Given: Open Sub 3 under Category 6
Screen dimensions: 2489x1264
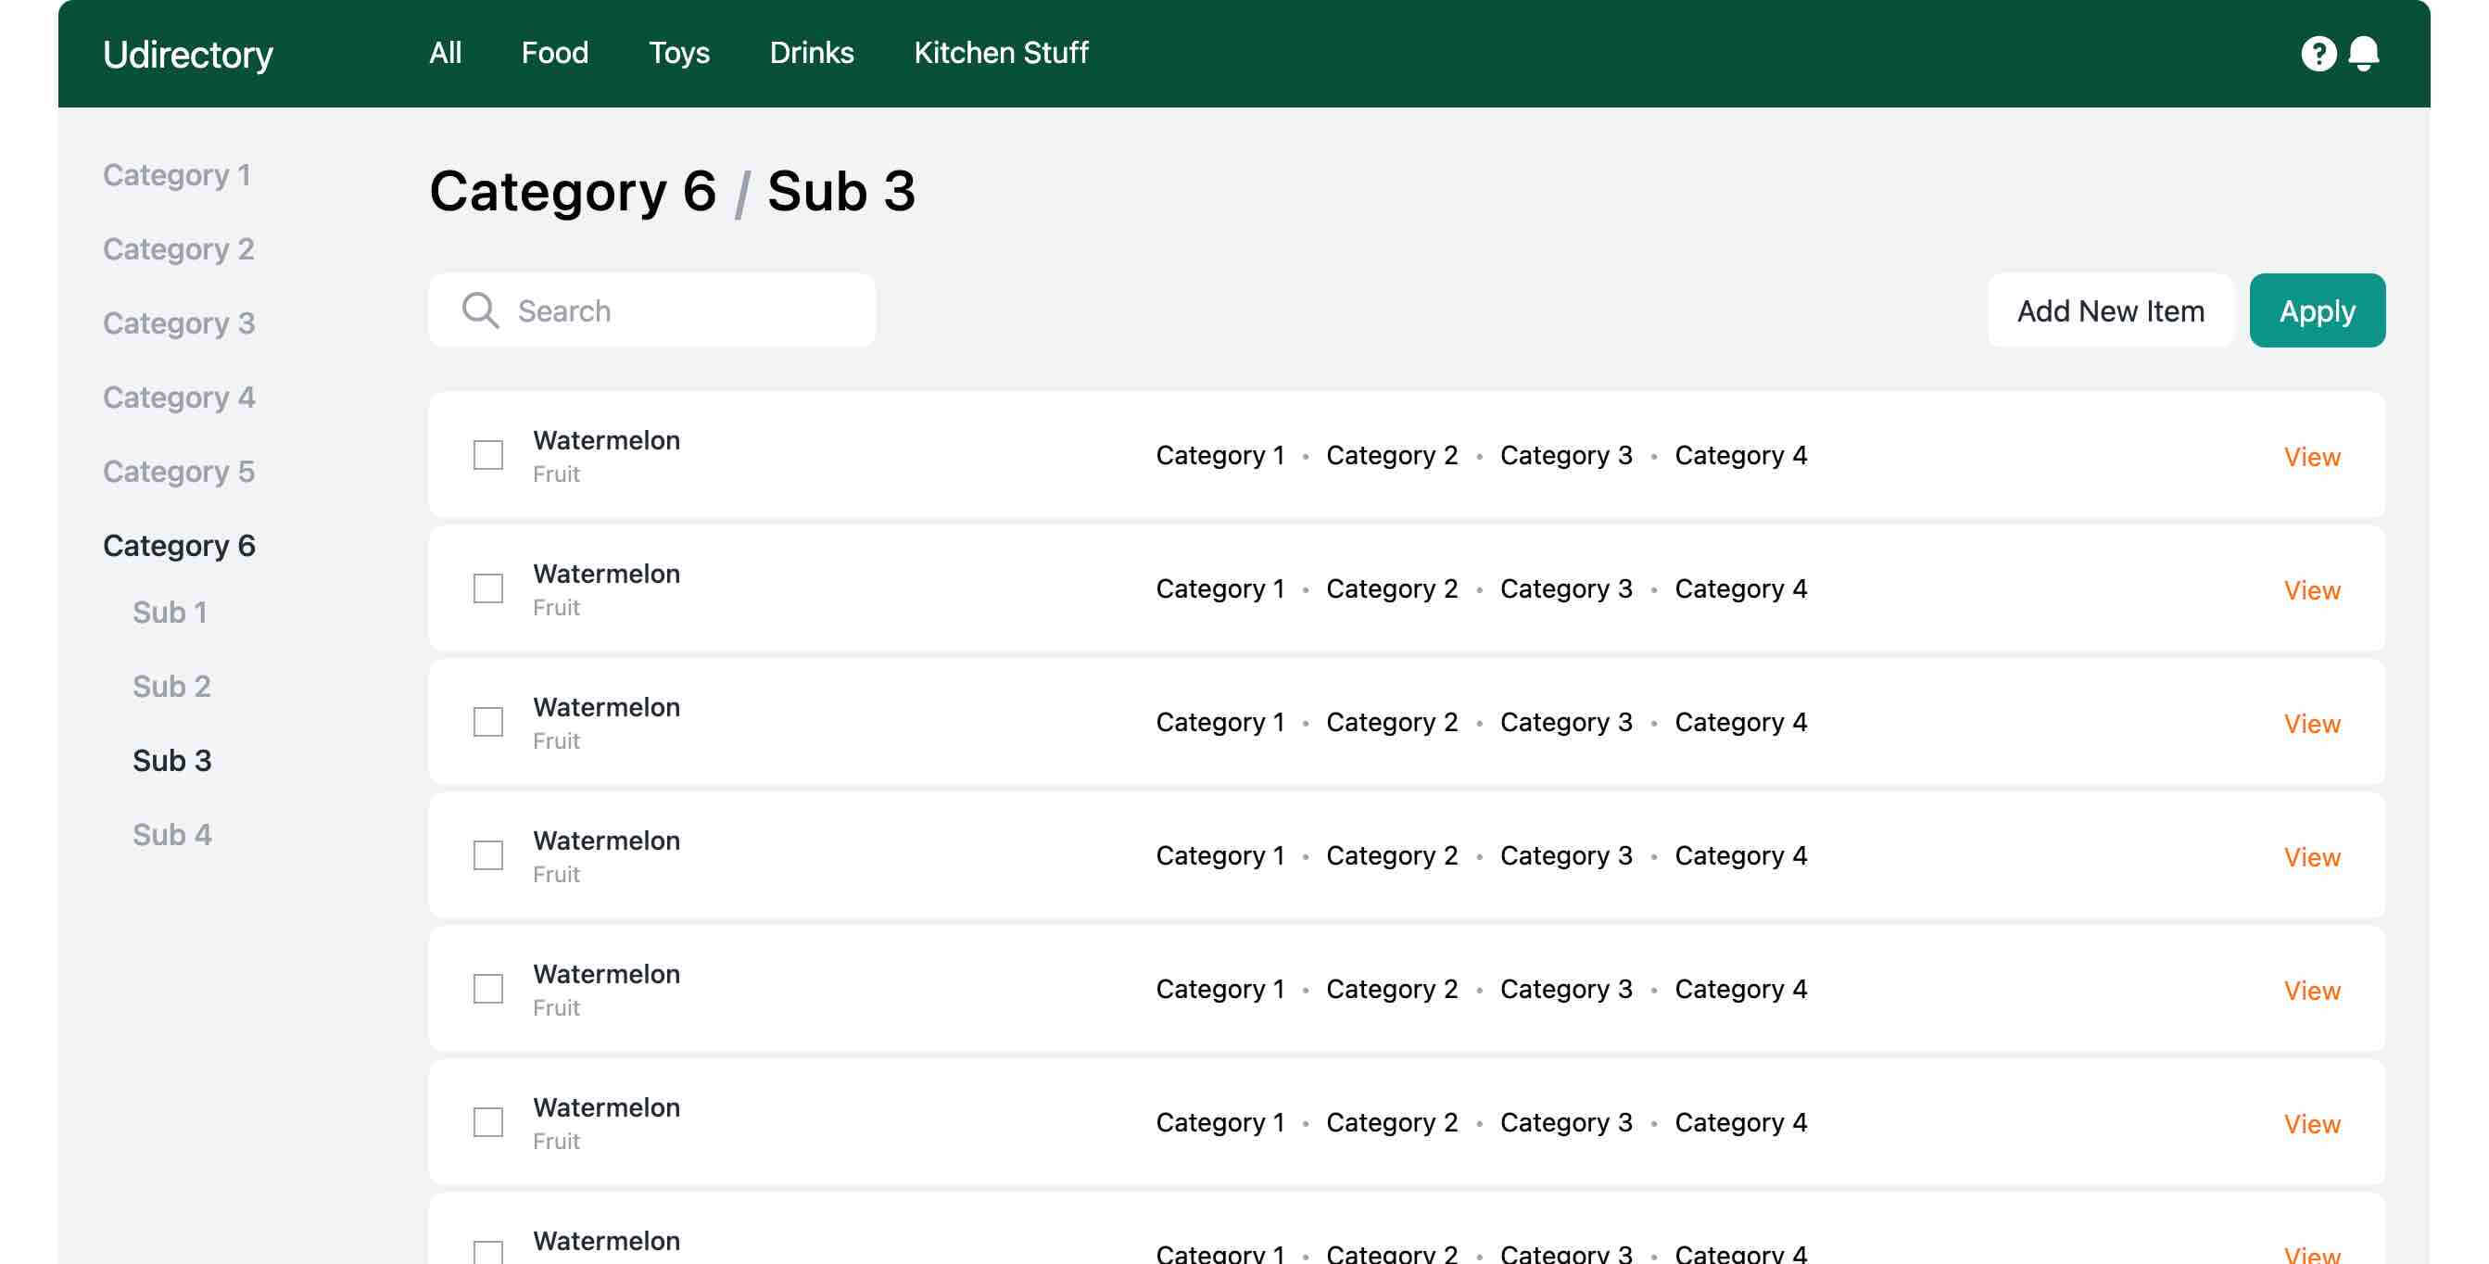Looking at the screenshot, I should click(172, 761).
